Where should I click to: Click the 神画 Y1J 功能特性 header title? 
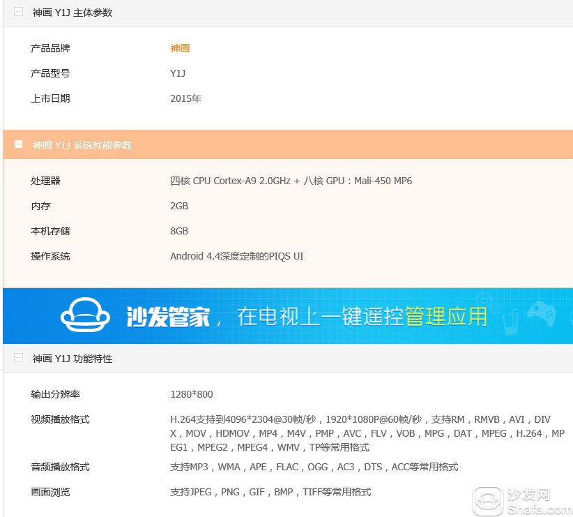pyautogui.click(x=72, y=359)
